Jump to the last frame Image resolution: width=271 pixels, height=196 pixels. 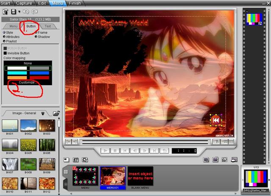coord(154,151)
